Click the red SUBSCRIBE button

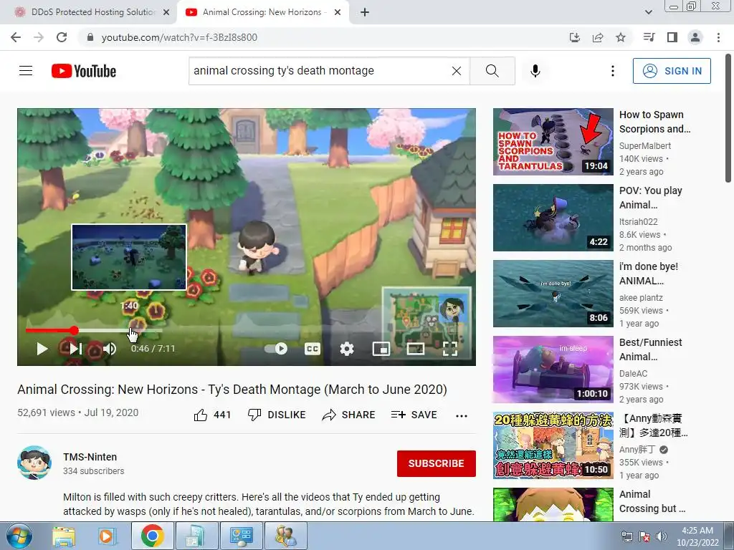[437, 463]
